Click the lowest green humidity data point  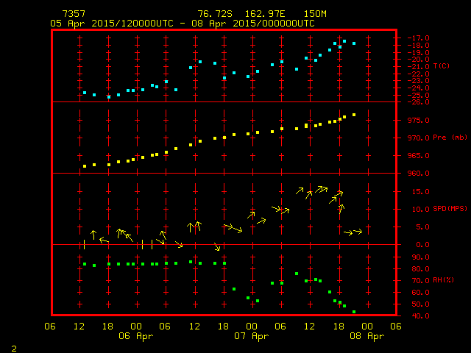point(354,312)
